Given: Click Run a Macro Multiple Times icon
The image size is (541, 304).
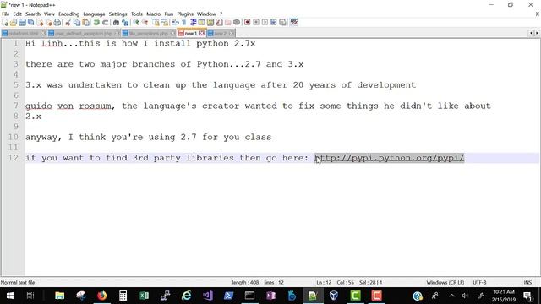Looking at the screenshot, I should (x=274, y=23).
